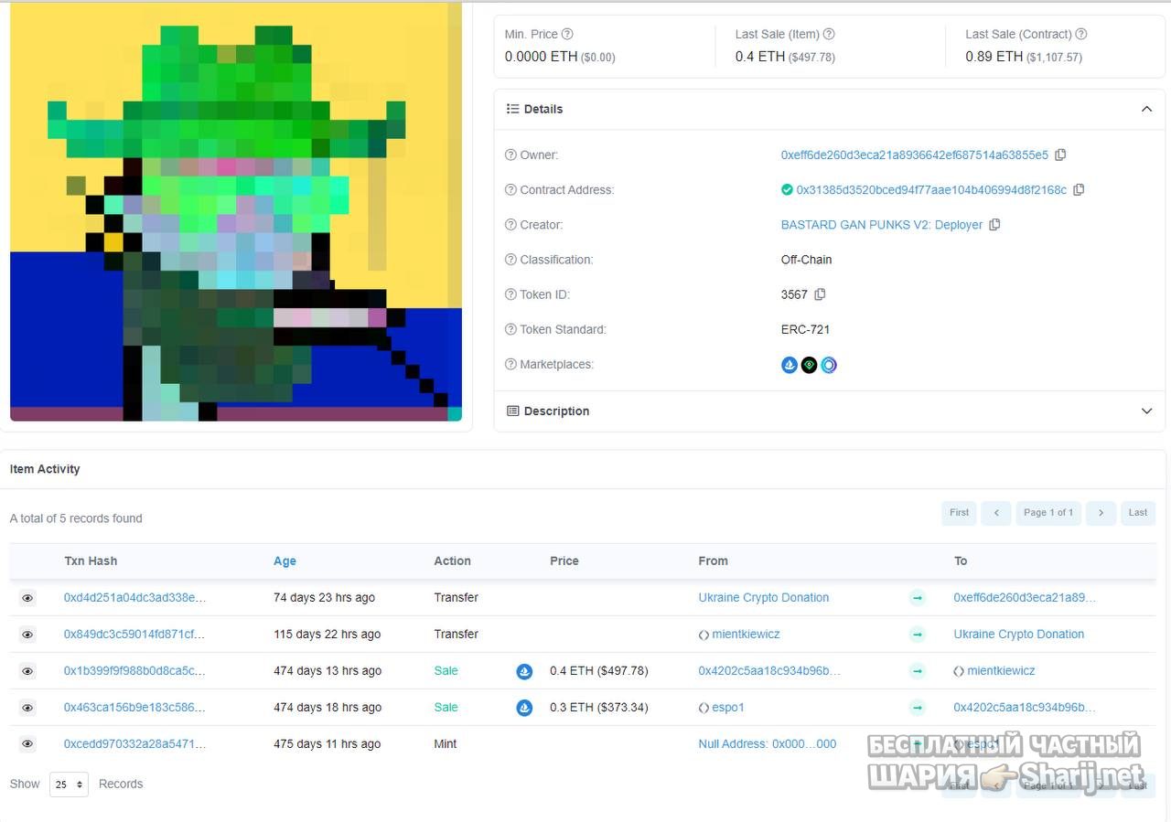This screenshot has height=822, width=1171.
Task: Click the OpenSea icon on the 0.3 ETH sale
Action: (x=524, y=708)
